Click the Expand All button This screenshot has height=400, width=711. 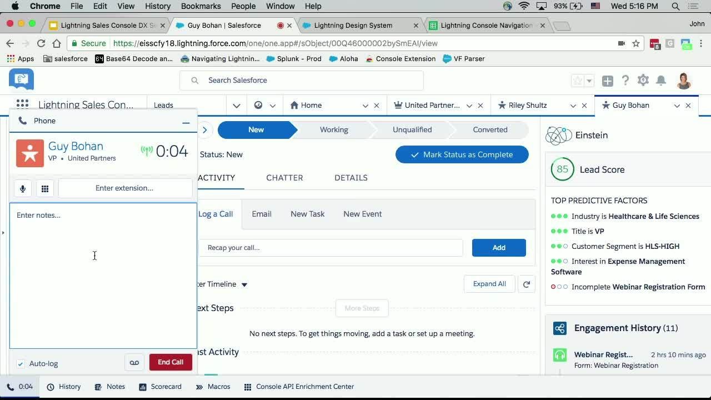tap(489, 284)
